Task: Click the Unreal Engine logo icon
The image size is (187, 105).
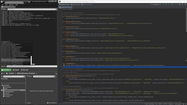Action: click(x=2, y=2)
